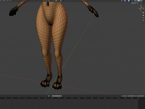Jump to last frame in timeline

coord(61,96)
